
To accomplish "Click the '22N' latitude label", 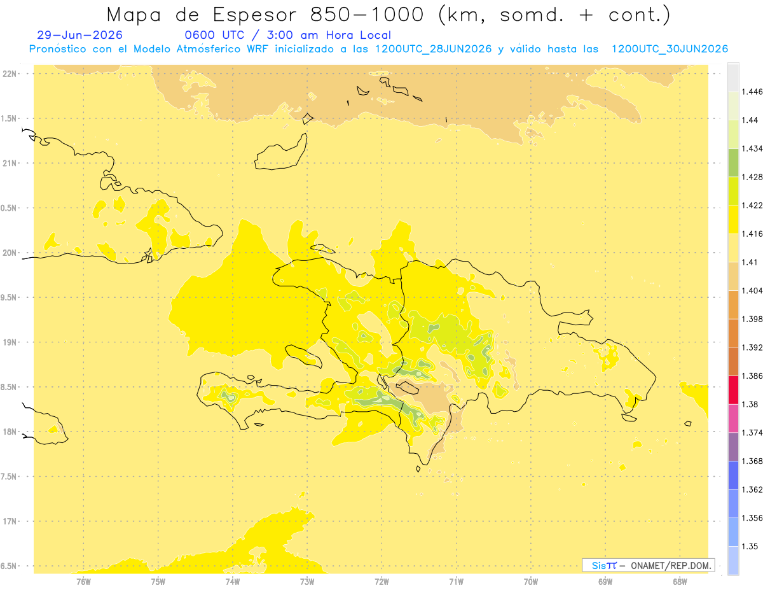I will click(x=11, y=74).
